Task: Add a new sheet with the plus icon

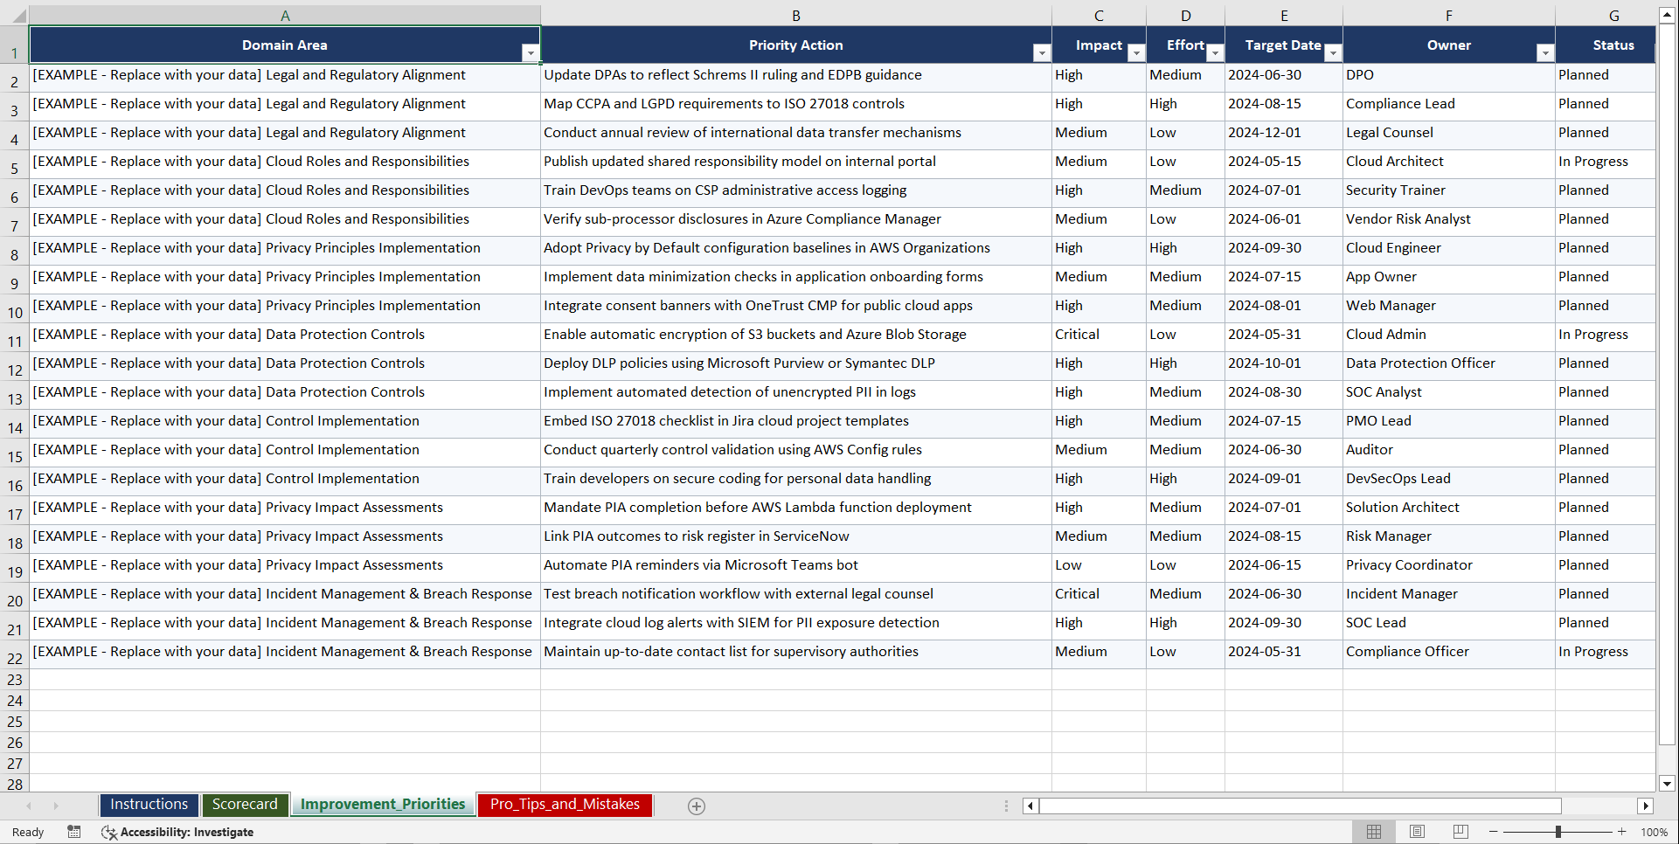Action: [x=696, y=806]
